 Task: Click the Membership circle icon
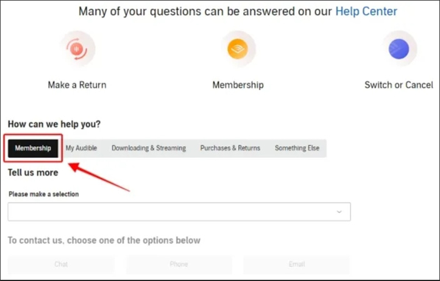(x=238, y=49)
